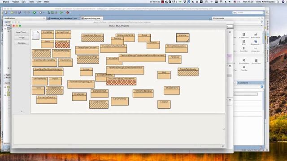Click the dependency arrow button

tap(22, 38)
